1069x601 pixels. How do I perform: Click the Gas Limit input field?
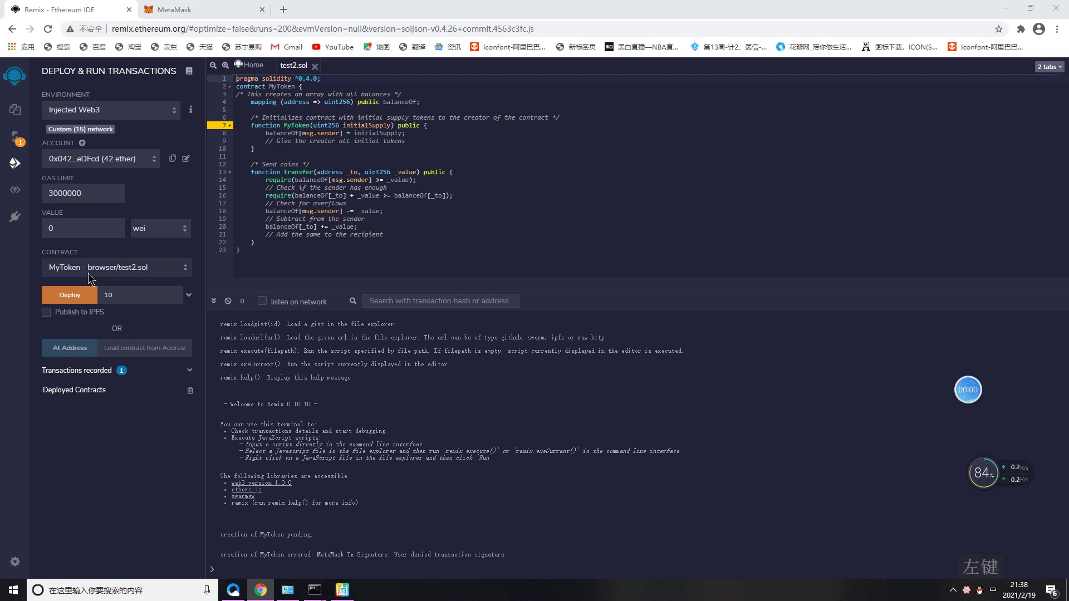[83, 194]
